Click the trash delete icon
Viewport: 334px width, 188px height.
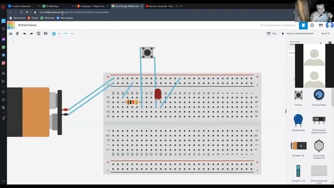(x=17, y=33)
